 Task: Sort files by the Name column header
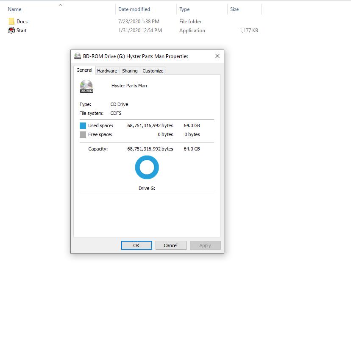pos(14,9)
